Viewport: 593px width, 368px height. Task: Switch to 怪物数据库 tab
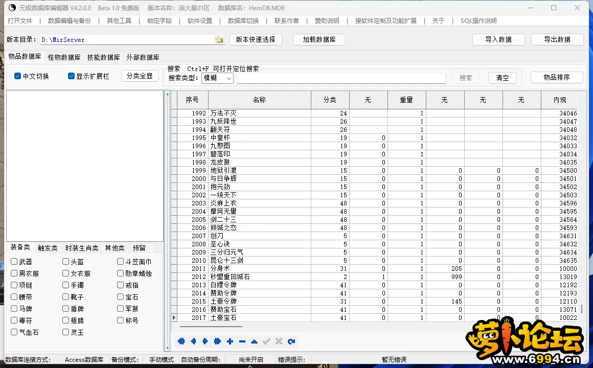tap(64, 57)
